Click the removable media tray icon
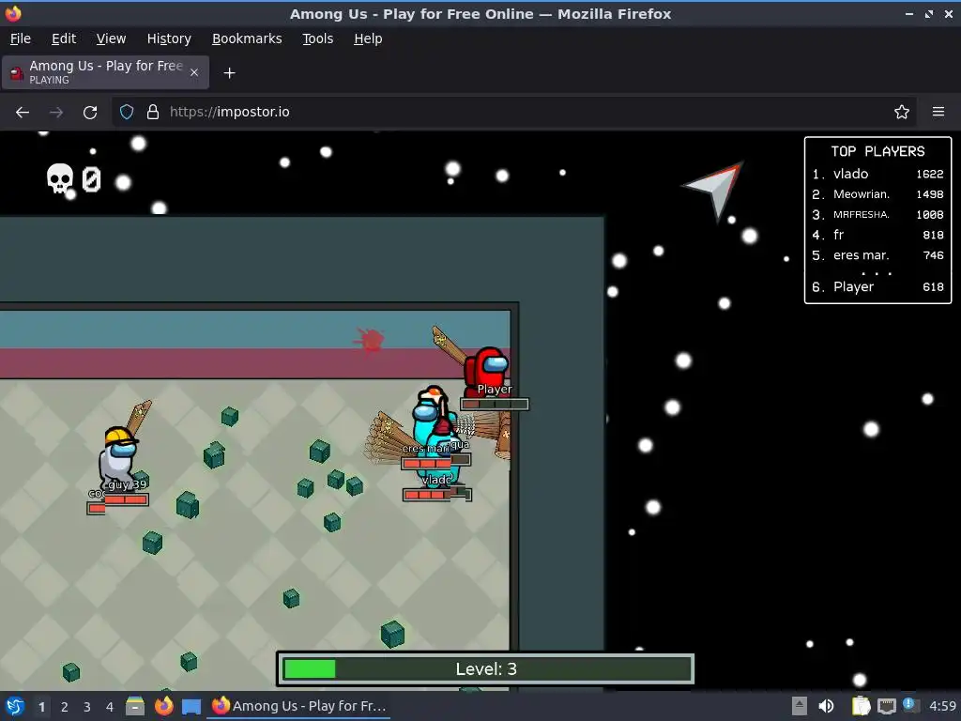The width and height of the screenshot is (961, 721). (800, 706)
